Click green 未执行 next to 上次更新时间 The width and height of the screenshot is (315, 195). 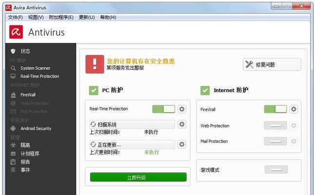152,152
